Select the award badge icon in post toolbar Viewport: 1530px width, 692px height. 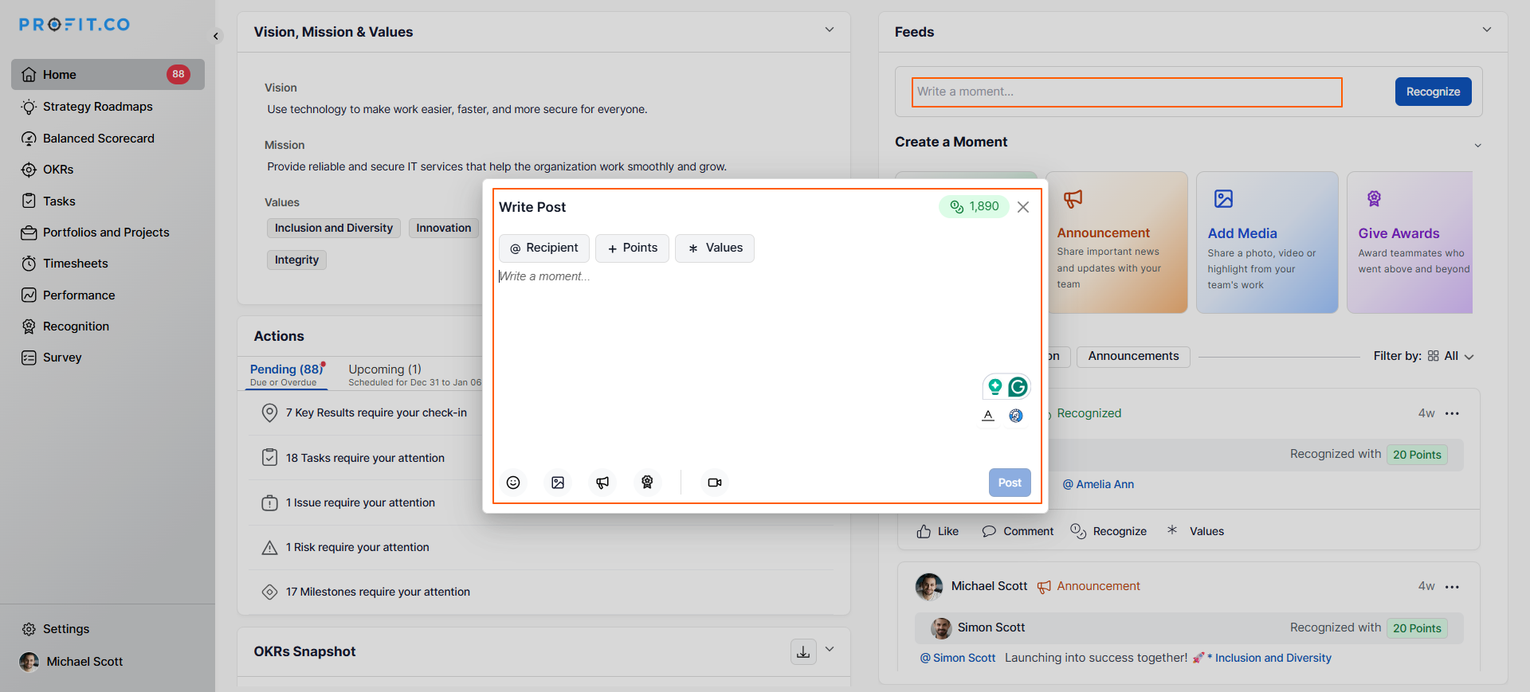click(x=647, y=483)
